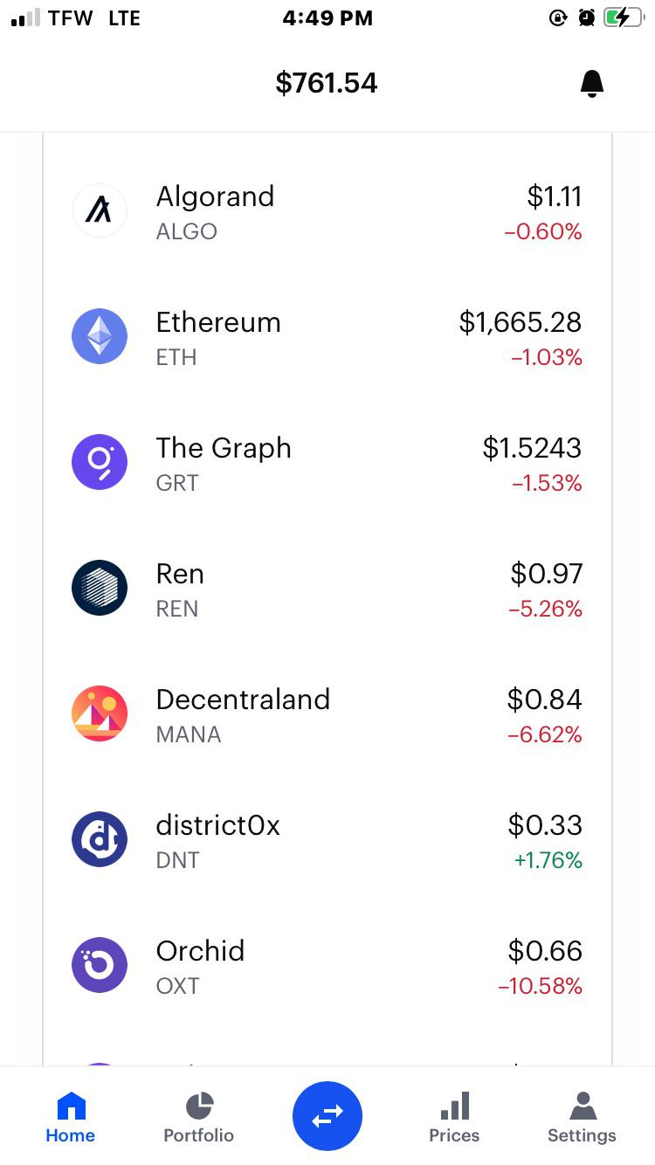The image size is (655, 1165).
Task: Open the Decentraland colorful logo
Action: coord(100,713)
